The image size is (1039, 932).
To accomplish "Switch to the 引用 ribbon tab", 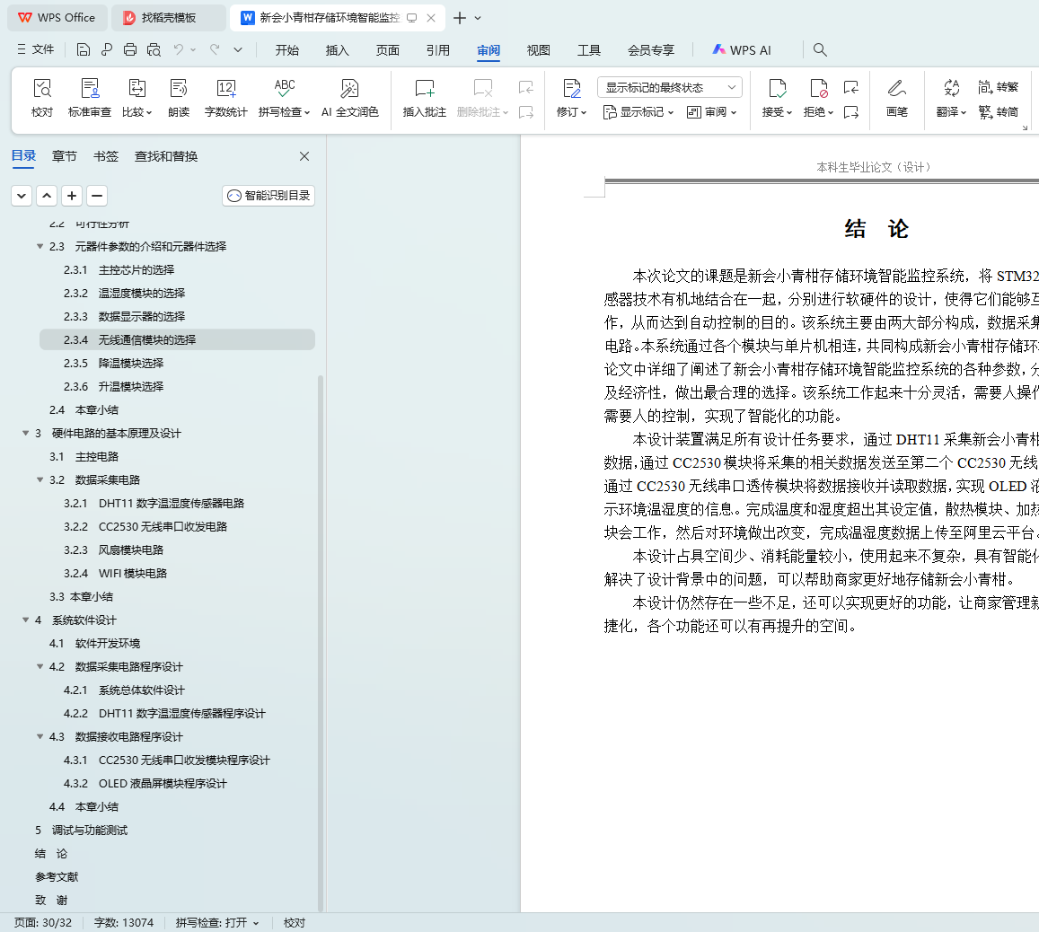I will (x=438, y=50).
